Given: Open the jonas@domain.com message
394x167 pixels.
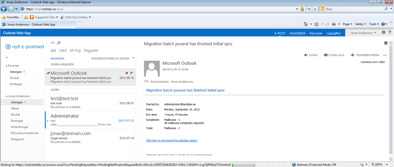Looking at the screenshot, I should [x=90, y=137].
